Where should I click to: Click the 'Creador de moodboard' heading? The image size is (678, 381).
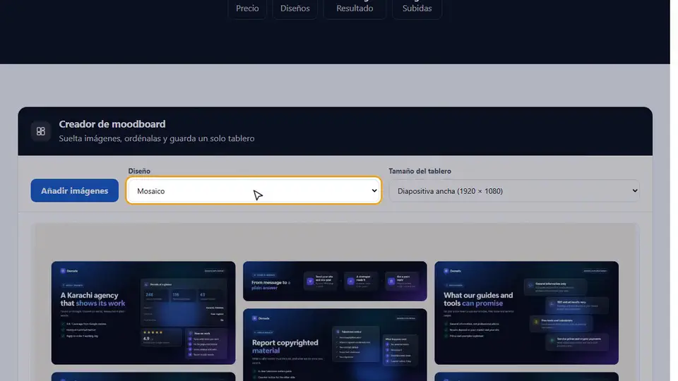(112, 124)
